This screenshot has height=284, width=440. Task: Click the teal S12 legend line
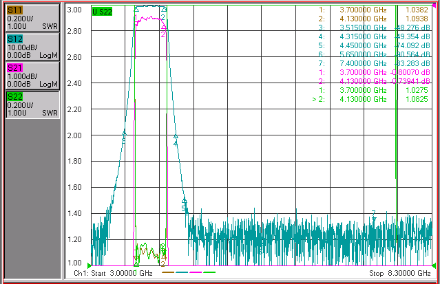pos(182,272)
